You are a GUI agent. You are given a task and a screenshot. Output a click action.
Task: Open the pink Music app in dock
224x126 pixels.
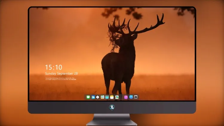coord(126,97)
